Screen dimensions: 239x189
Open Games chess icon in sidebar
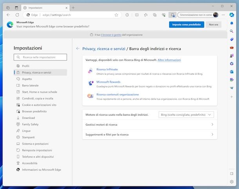[232, 56]
